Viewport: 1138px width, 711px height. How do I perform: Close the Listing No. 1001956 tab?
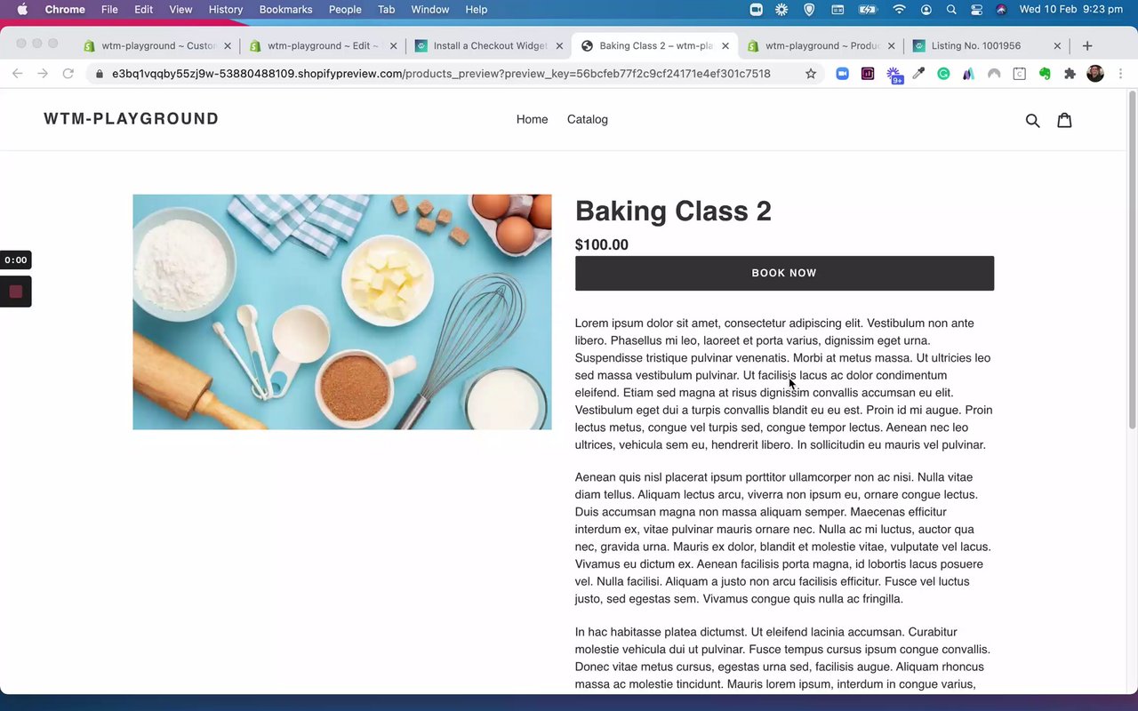click(x=1057, y=46)
